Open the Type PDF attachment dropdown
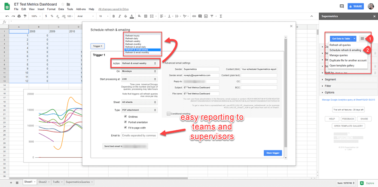Image resolution: width=378 pixels, height=187 pixels. click(139, 110)
